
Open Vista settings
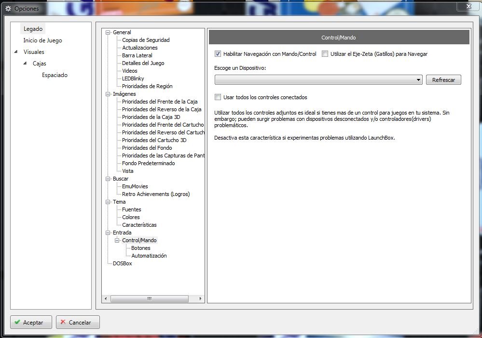(x=127, y=171)
